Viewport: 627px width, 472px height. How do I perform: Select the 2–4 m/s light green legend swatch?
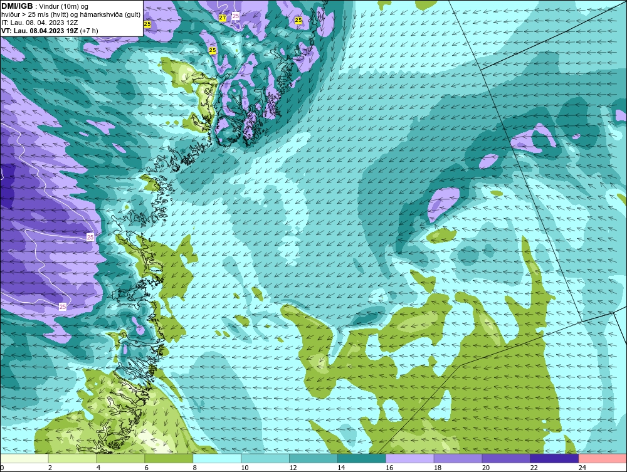tap(72, 458)
